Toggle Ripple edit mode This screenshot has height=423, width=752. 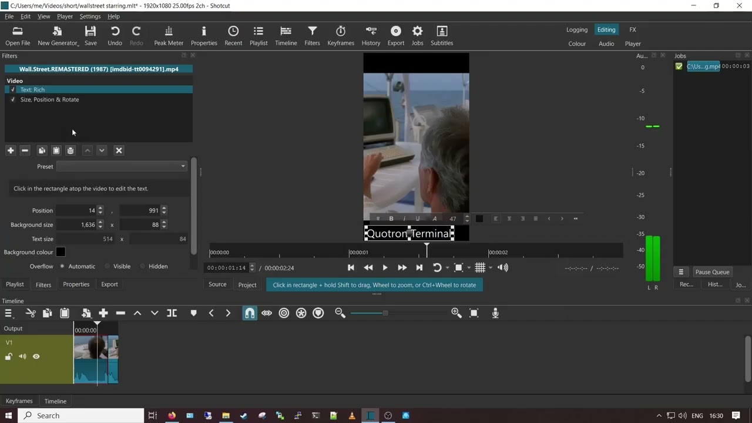[x=284, y=313]
